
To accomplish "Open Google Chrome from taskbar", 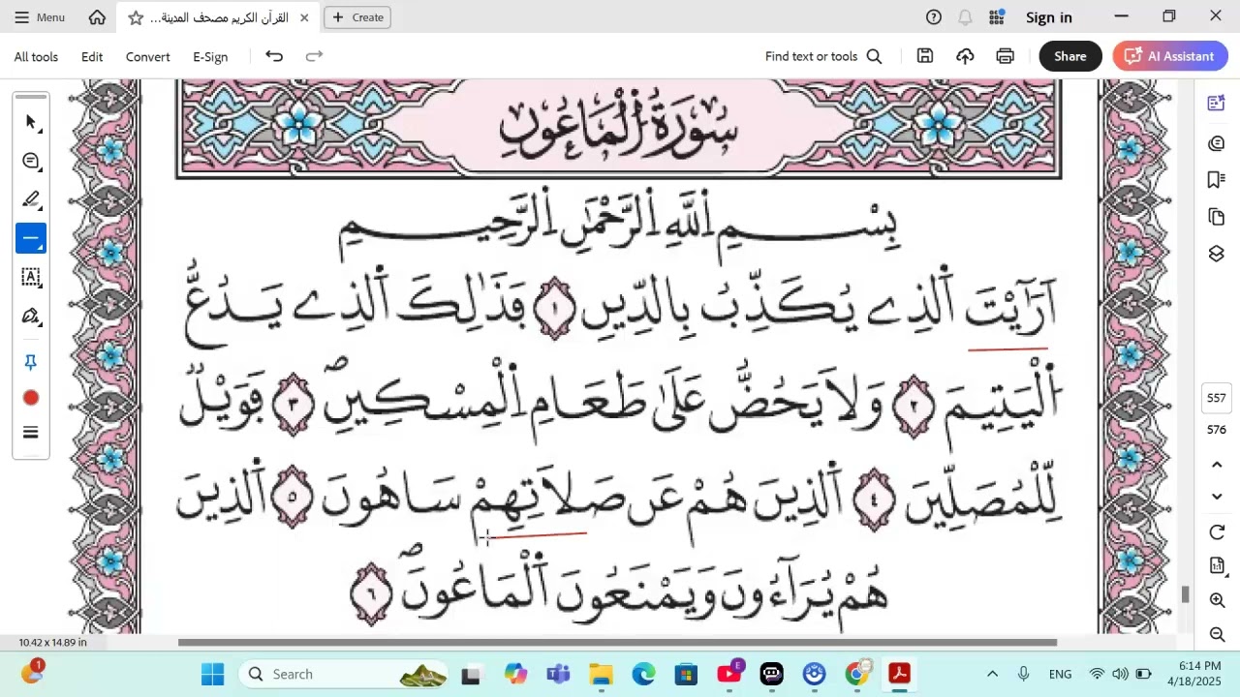I will pos(856,674).
